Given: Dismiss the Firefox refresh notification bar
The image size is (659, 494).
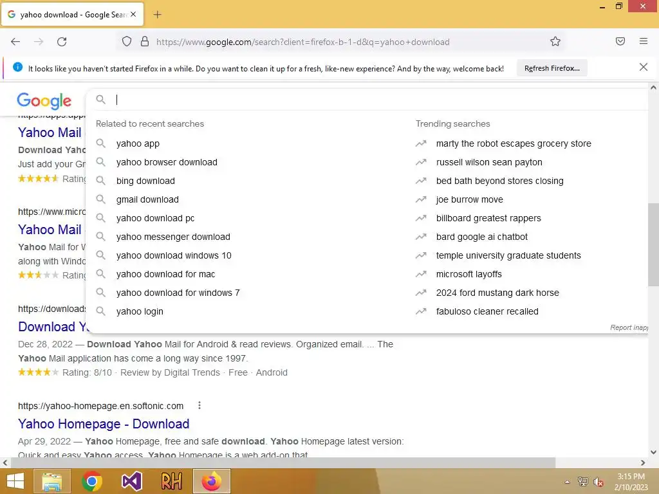Looking at the screenshot, I should [644, 67].
